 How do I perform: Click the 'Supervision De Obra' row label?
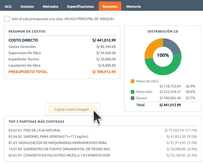25,53
